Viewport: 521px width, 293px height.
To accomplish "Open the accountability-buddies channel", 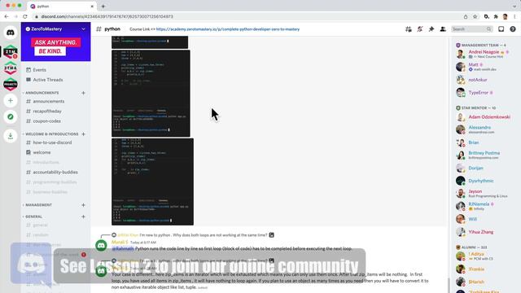I will coord(55,172).
